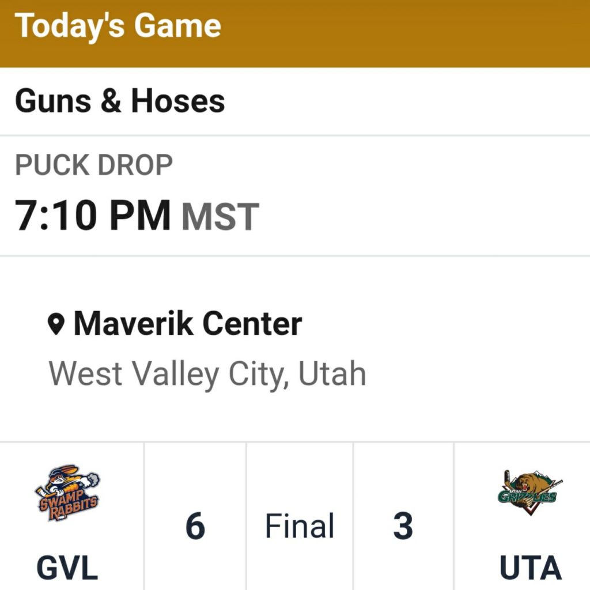Click the word Hoses in event title
The image size is (590, 590).
(177, 101)
